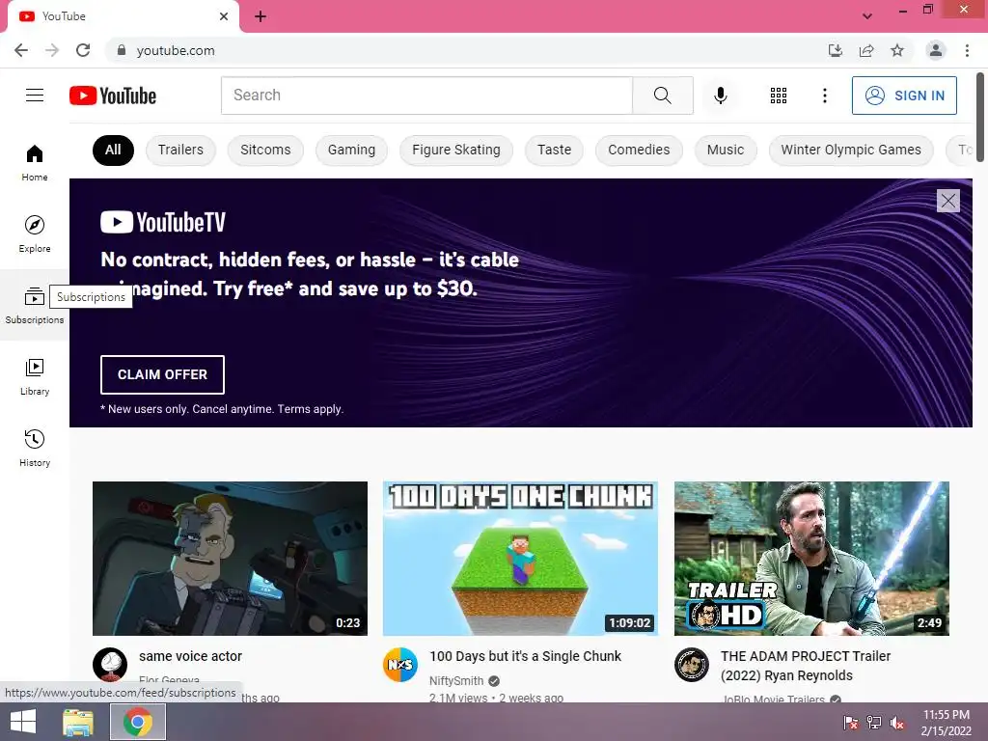Click Chrome icon on taskbar

(x=138, y=722)
